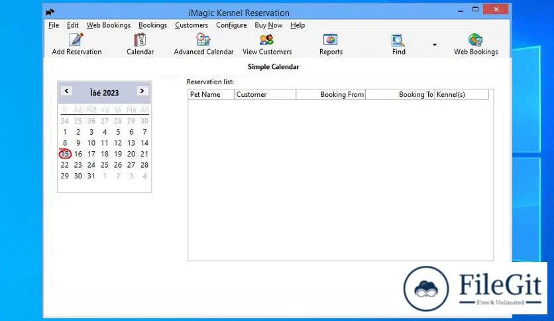The width and height of the screenshot is (554, 321).
Task: Open the Edit menu
Action: click(x=72, y=25)
